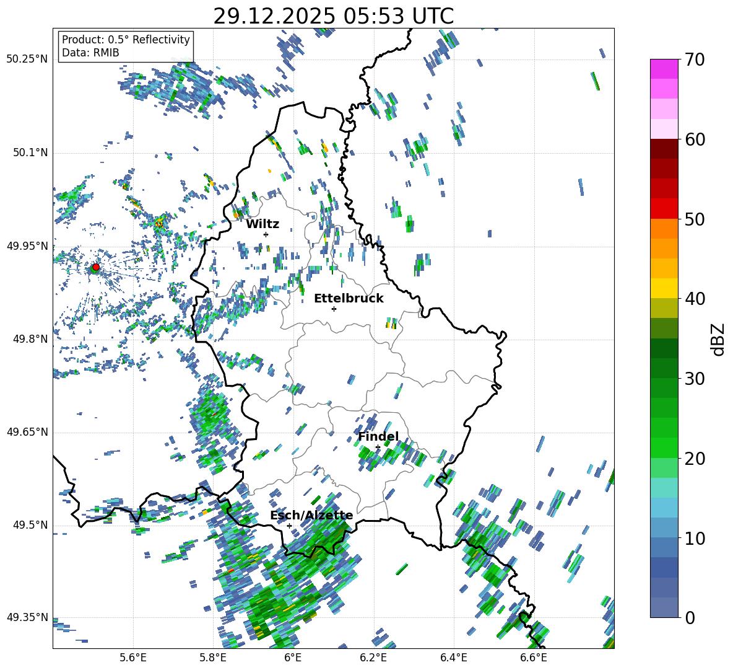Click the orange colorbar segment near 50
Screen dimensions: 733x670
point(664,229)
